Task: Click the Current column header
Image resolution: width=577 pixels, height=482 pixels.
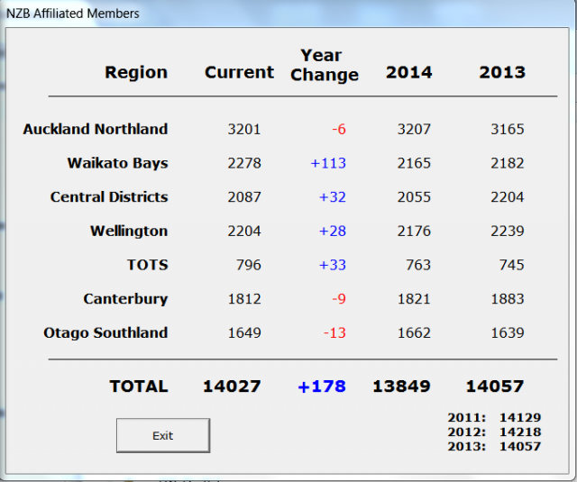Action: point(239,72)
